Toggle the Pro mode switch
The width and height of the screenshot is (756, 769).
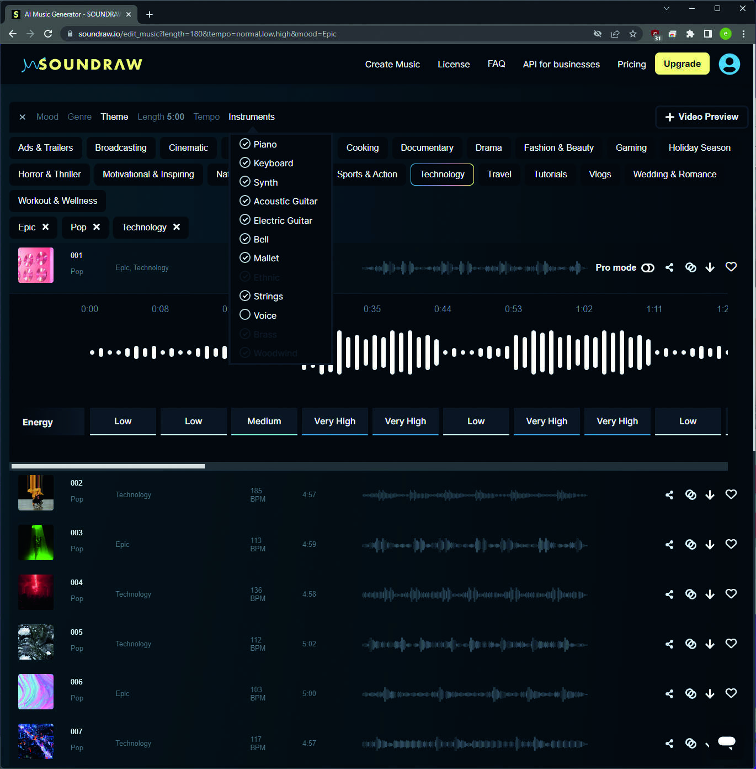click(647, 268)
